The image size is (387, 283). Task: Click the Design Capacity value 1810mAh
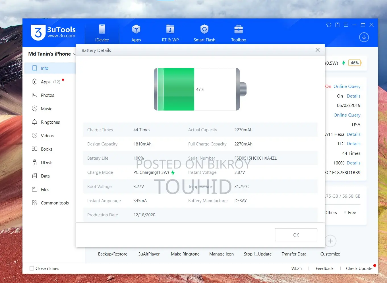pyautogui.click(x=142, y=144)
